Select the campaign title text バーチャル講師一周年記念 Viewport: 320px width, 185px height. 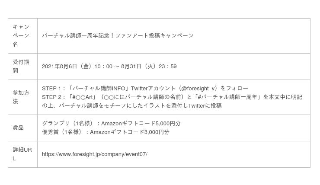(x=76, y=36)
